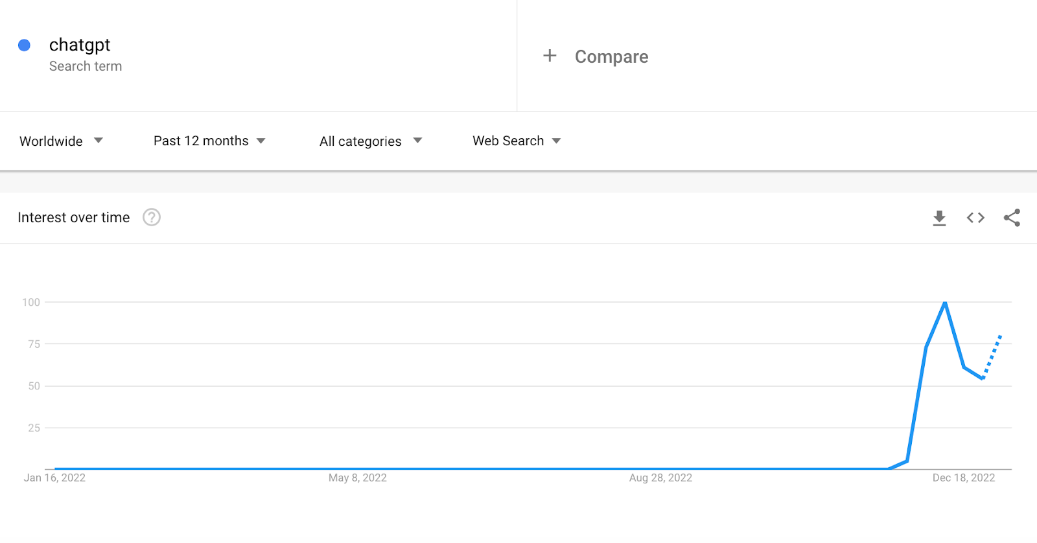Click the May 8, 2022 axis label
This screenshot has width=1037, height=543.
[x=357, y=478]
